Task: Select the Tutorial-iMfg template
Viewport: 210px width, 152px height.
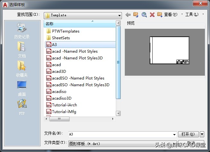Action: point(61,112)
